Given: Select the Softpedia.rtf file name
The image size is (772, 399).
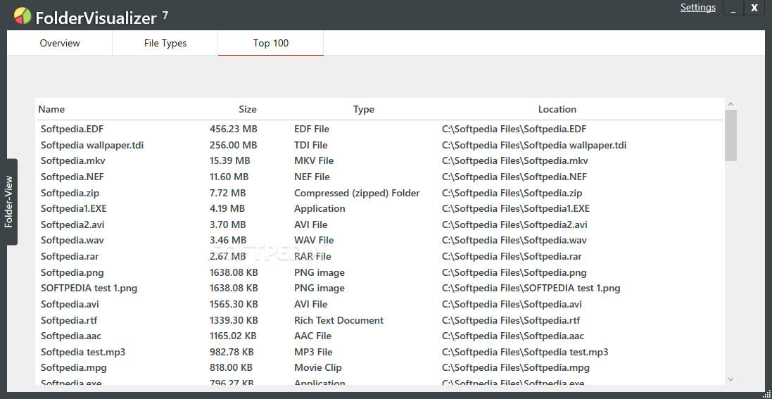Looking at the screenshot, I should click(69, 320).
